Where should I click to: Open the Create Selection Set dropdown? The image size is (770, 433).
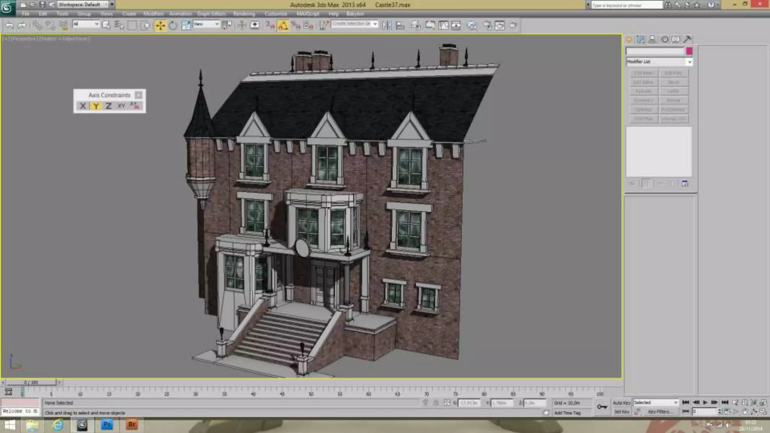pyautogui.click(x=375, y=24)
